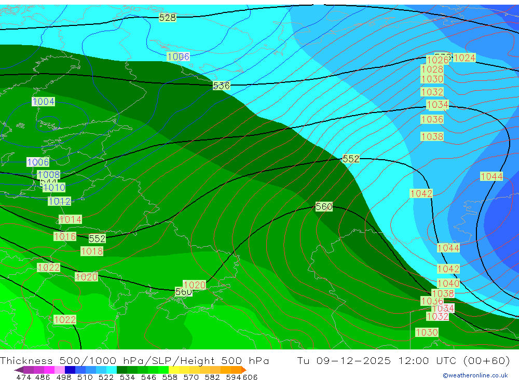Select the legend value 498
The width and height of the screenshot is (519, 380).
tap(63, 377)
